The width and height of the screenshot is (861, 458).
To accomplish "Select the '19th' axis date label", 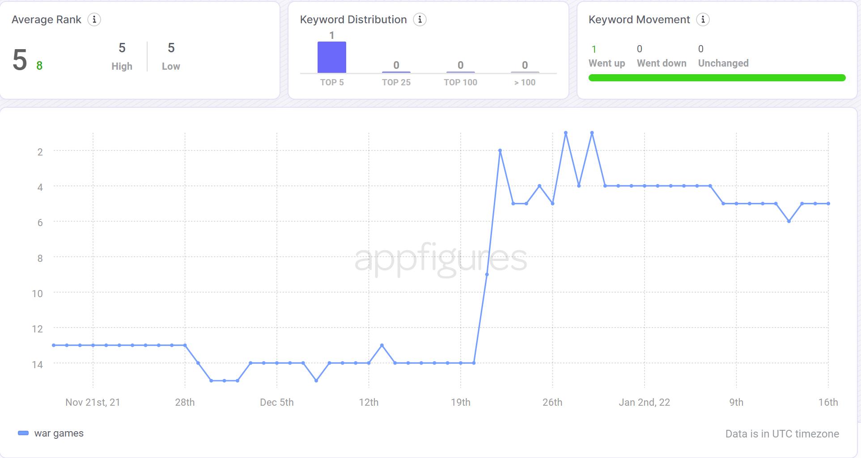I will (461, 402).
